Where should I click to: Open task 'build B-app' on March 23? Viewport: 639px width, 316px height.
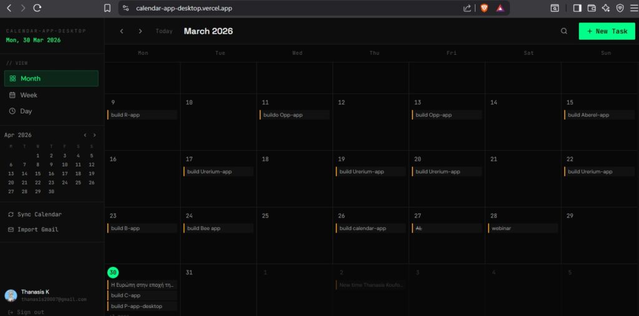coord(142,228)
